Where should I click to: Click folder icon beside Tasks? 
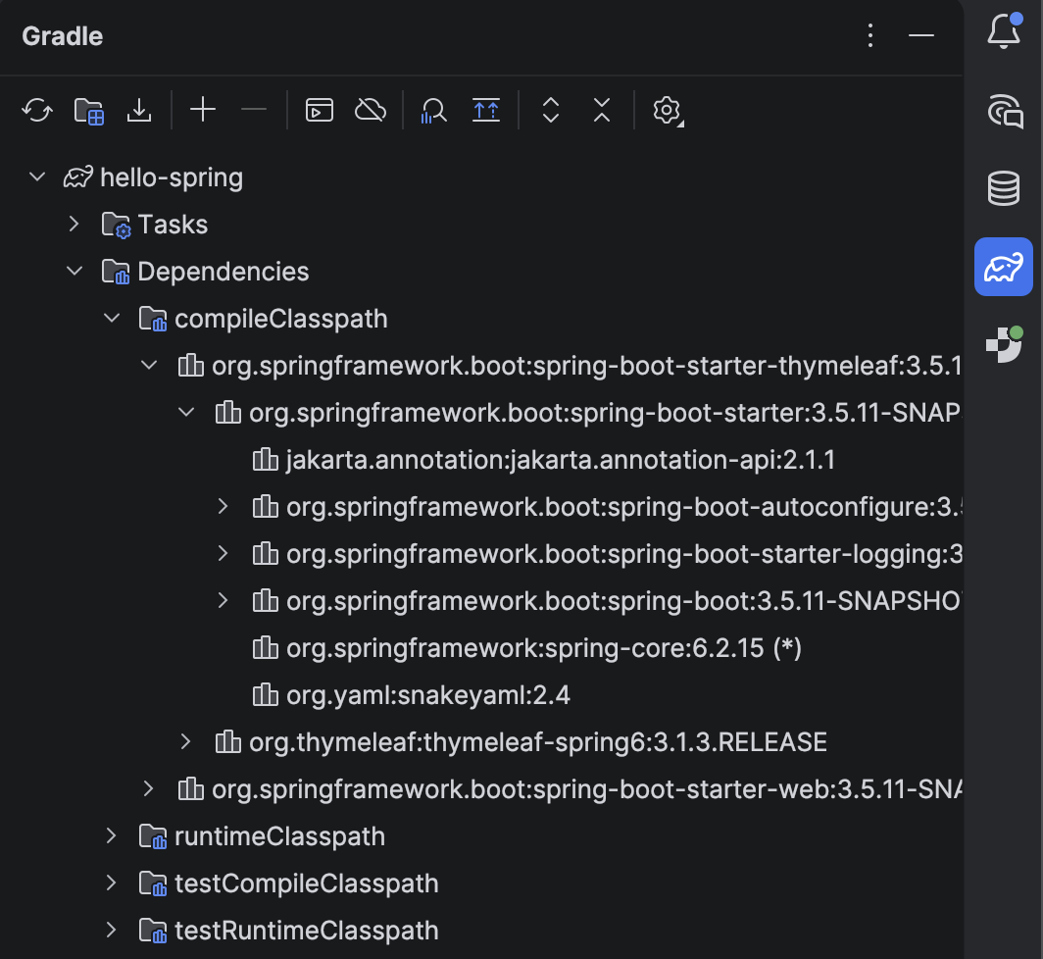pyautogui.click(x=117, y=225)
